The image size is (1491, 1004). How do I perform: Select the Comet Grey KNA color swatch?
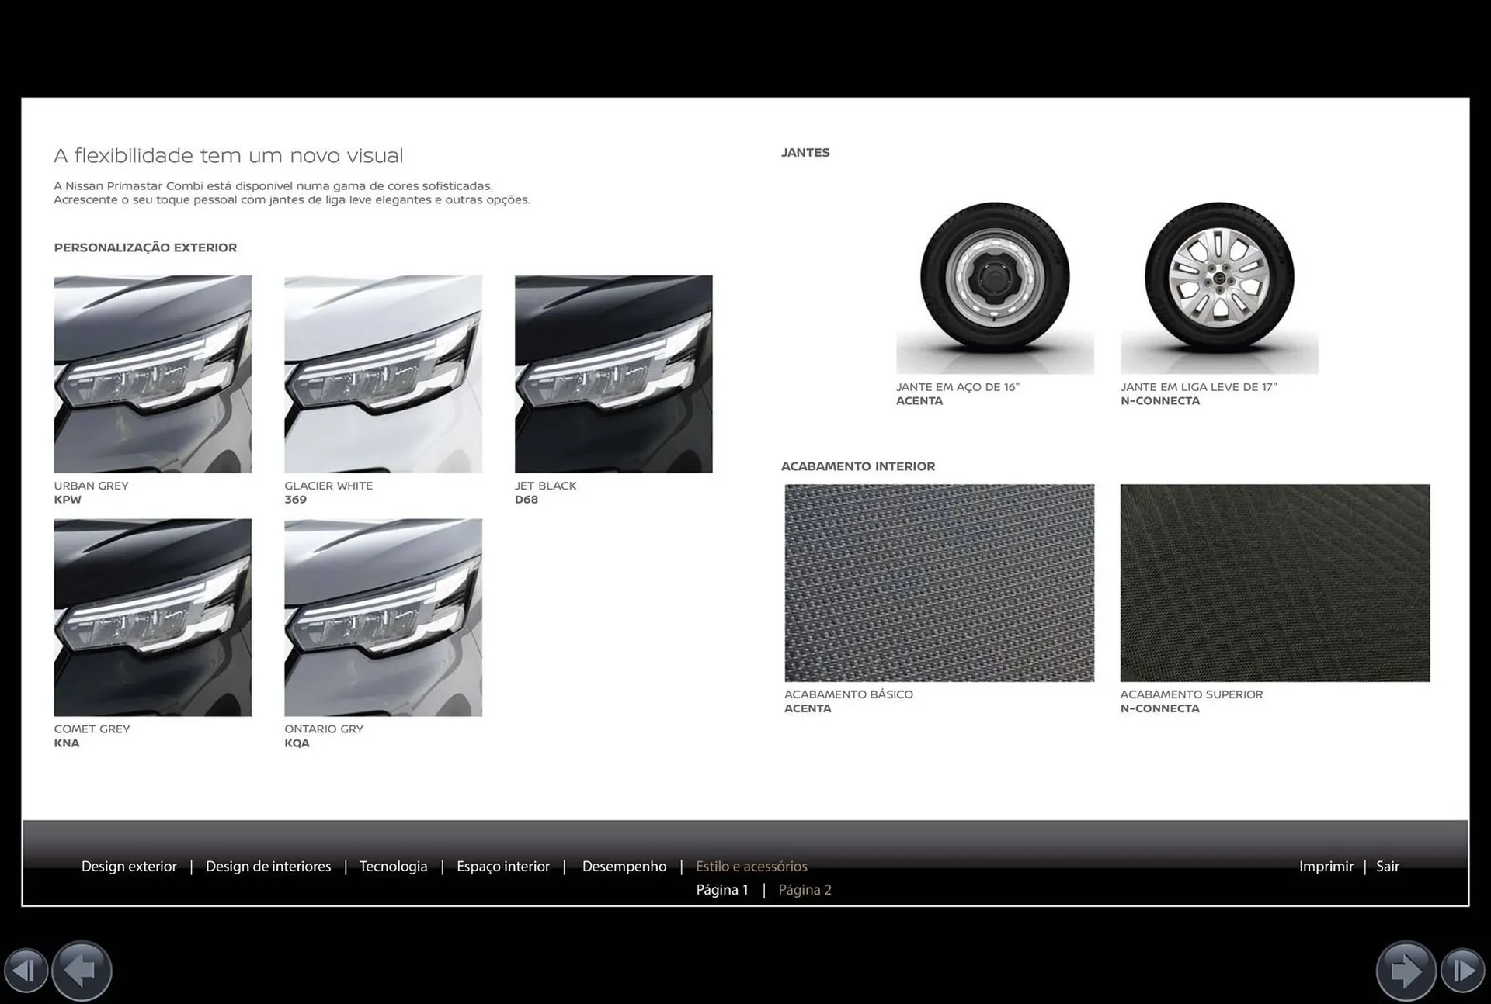click(x=152, y=617)
